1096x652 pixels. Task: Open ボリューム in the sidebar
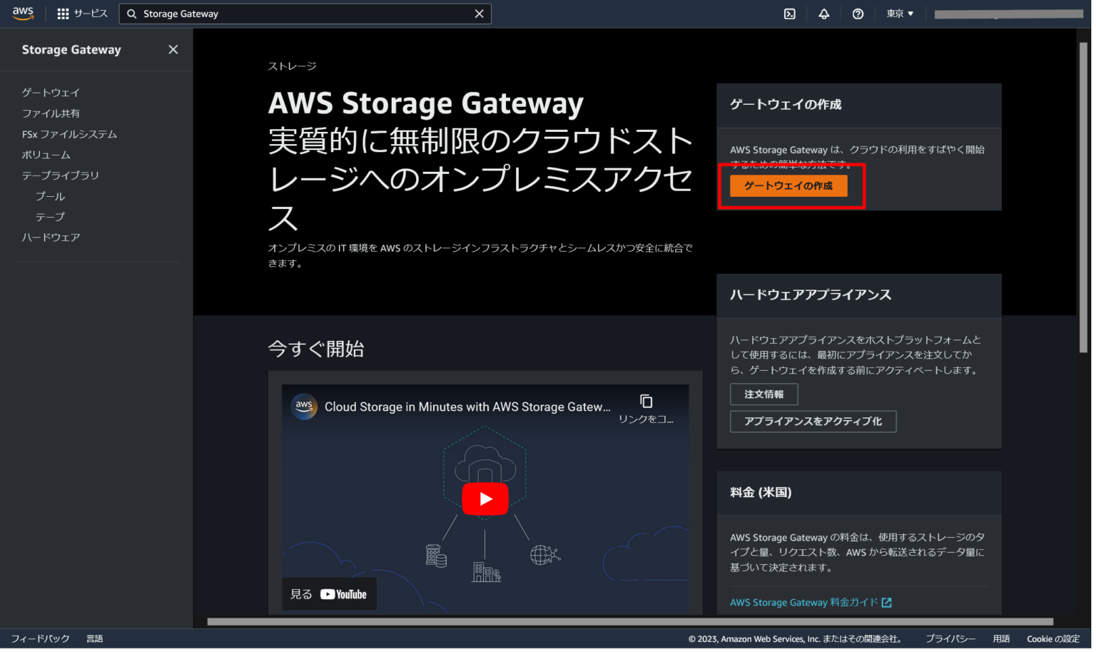[x=46, y=155]
